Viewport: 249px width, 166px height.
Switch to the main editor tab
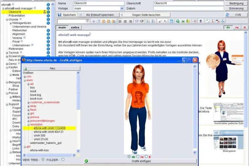pyautogui.click(x=62, y=27)
